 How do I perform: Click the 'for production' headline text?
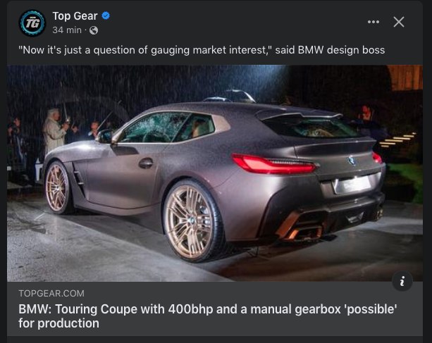coord(58,323)
